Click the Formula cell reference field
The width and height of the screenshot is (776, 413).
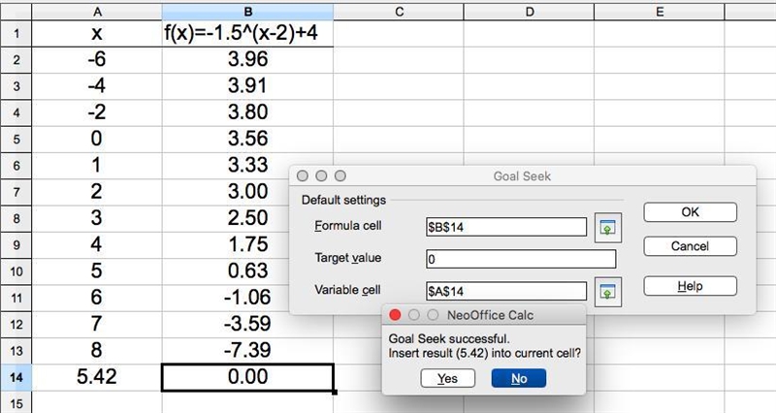(x=506, y=227)
